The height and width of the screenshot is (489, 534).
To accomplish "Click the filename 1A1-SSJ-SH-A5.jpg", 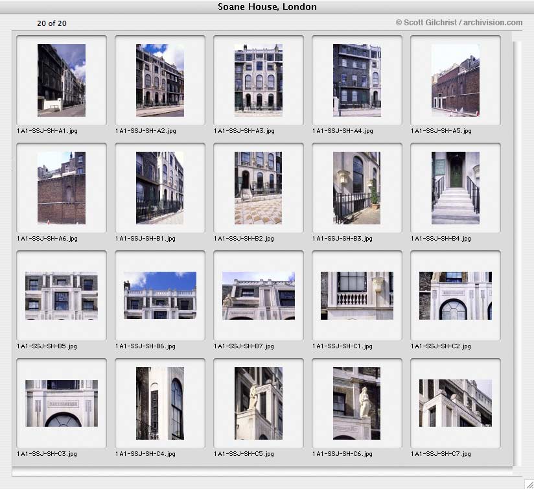I will [x=441, y=131].
